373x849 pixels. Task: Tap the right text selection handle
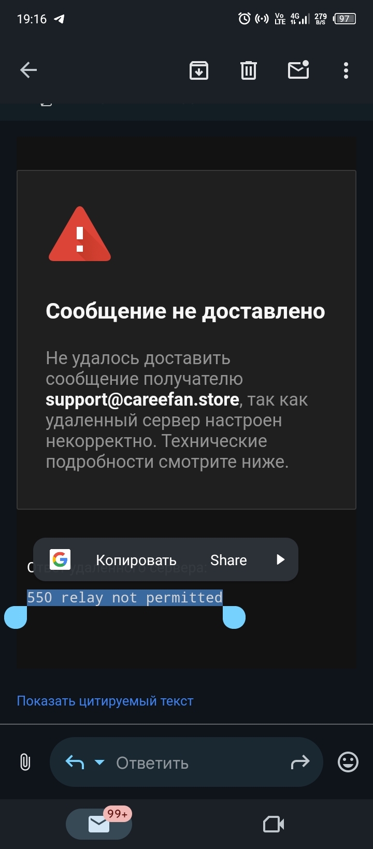234,617
